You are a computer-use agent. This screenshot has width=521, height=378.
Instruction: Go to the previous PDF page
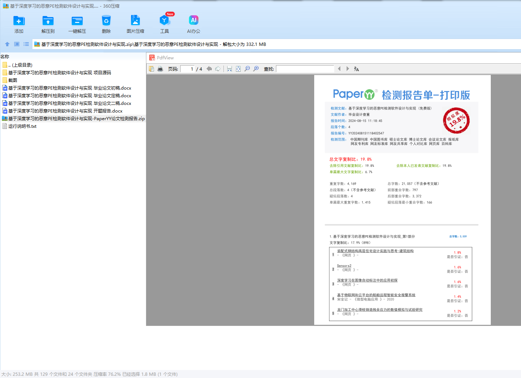209,69
